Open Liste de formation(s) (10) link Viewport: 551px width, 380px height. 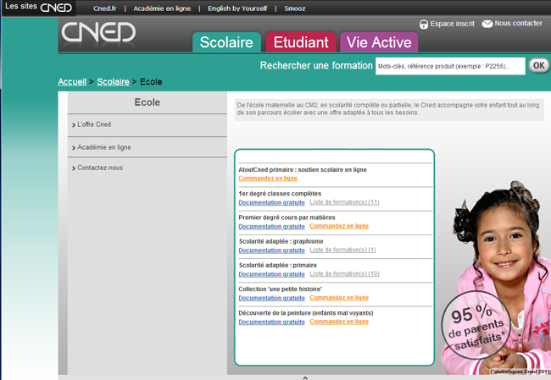coord(344,273)
